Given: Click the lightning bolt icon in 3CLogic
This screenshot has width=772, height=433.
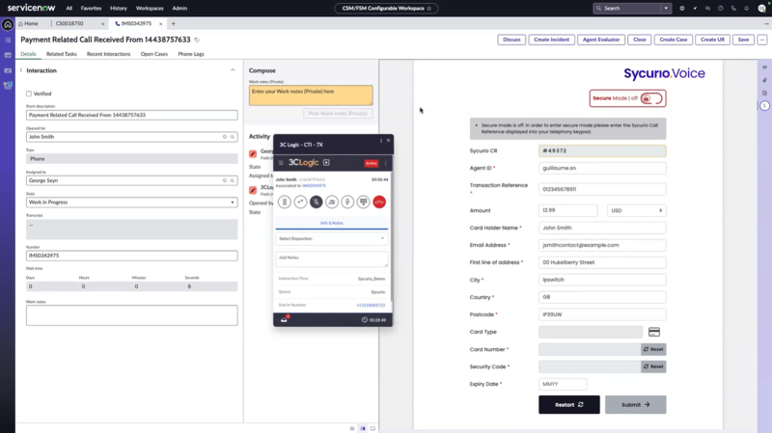Looking at the screenshot, I should click(347, 202).
